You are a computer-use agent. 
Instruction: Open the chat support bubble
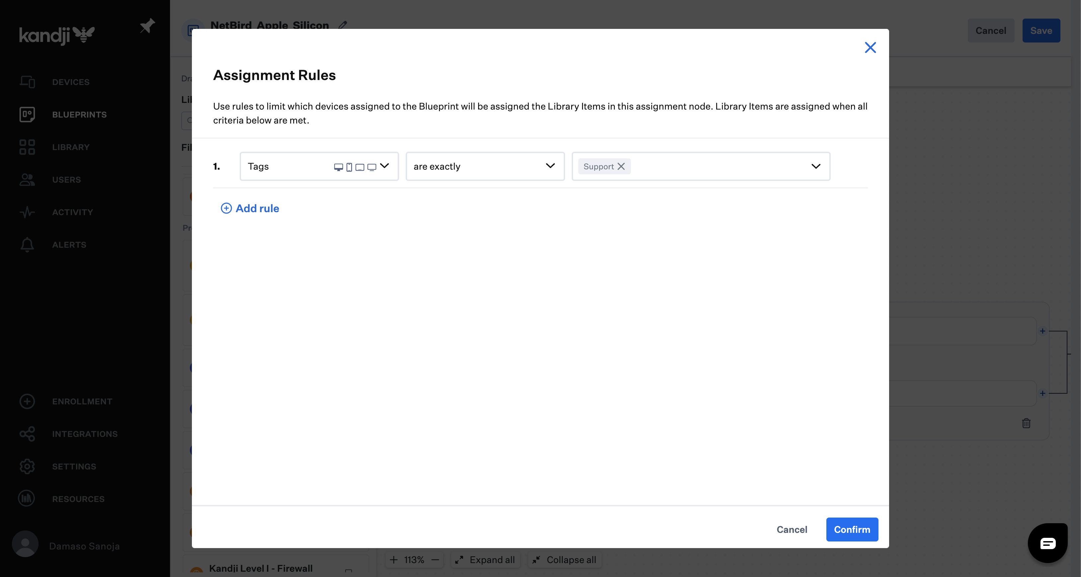(x=1047, y=543)
